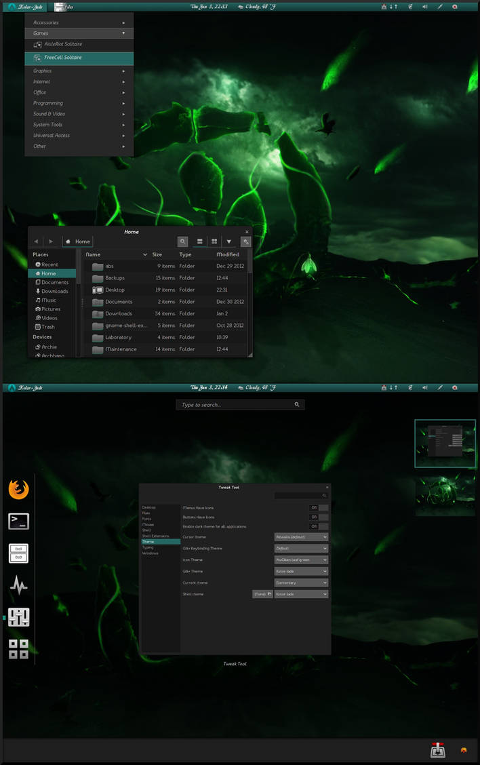Open the Shell theme Kolor-Jade dropdown
Screen dimensions: 480x765
tap(301, 594)
